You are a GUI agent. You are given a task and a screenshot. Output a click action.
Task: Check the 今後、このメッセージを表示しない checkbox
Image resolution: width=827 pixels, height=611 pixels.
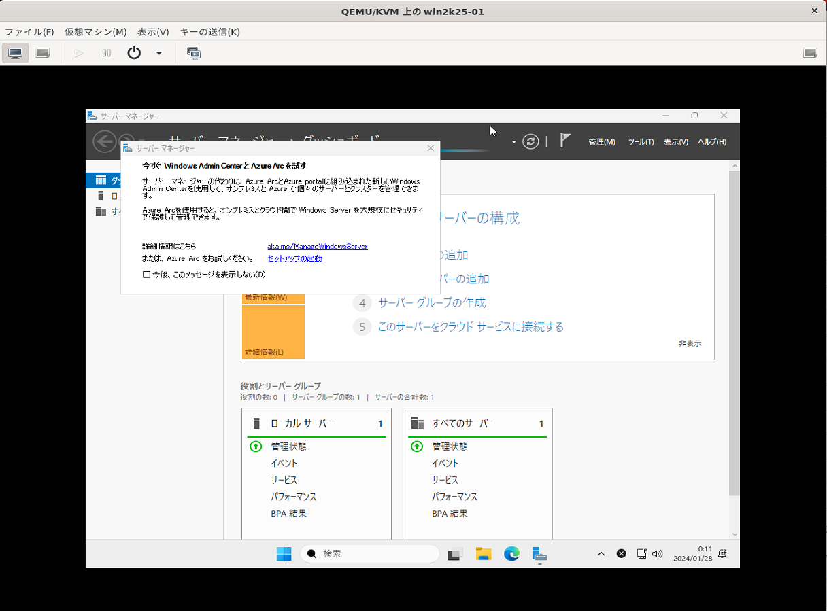[146, 273]
